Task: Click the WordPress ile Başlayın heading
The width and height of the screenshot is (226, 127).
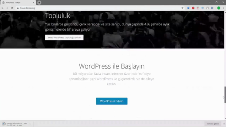Action: pyautogui.click(x=112, y=66)
